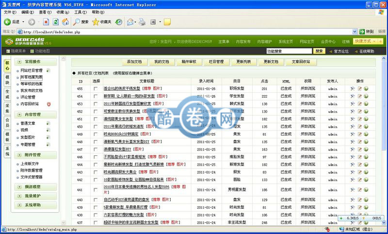This screenshot has height=234, width=388.
Task: Click the Print icon
Action: pos(142,22)
